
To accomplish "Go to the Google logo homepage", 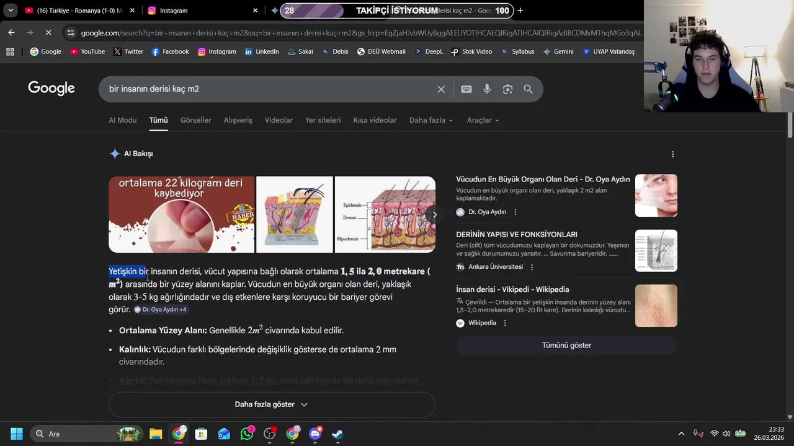I will click(51, 89).
